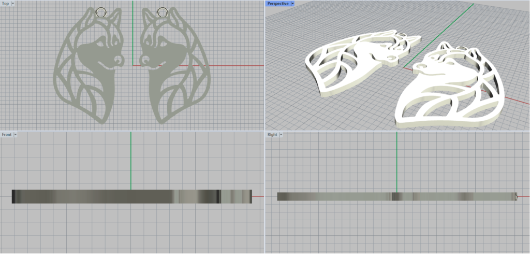Click the Perspective viewport title label
530x256 pixels.
278,4
